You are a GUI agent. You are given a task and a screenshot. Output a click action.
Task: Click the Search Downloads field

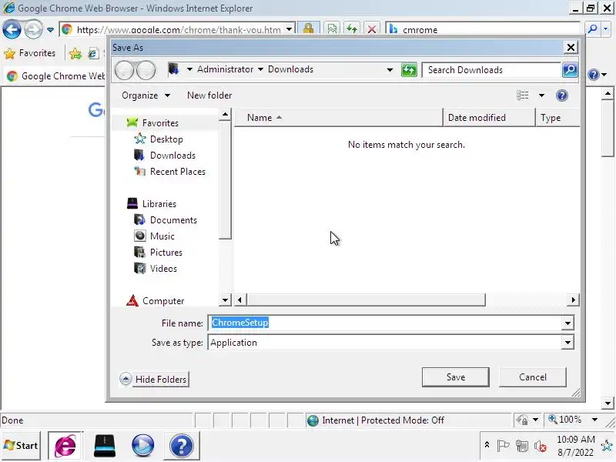pyautogui.click(x=491, y=70)
